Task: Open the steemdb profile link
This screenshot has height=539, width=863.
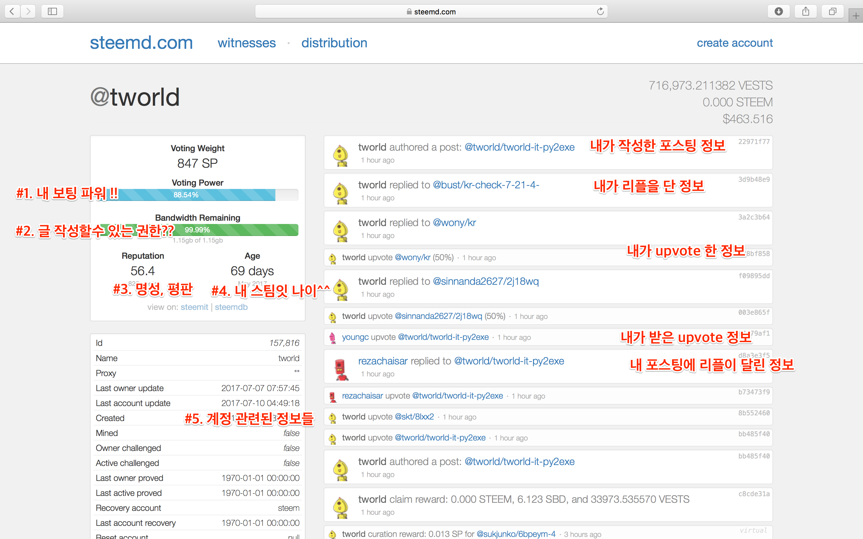Action: 231,307
